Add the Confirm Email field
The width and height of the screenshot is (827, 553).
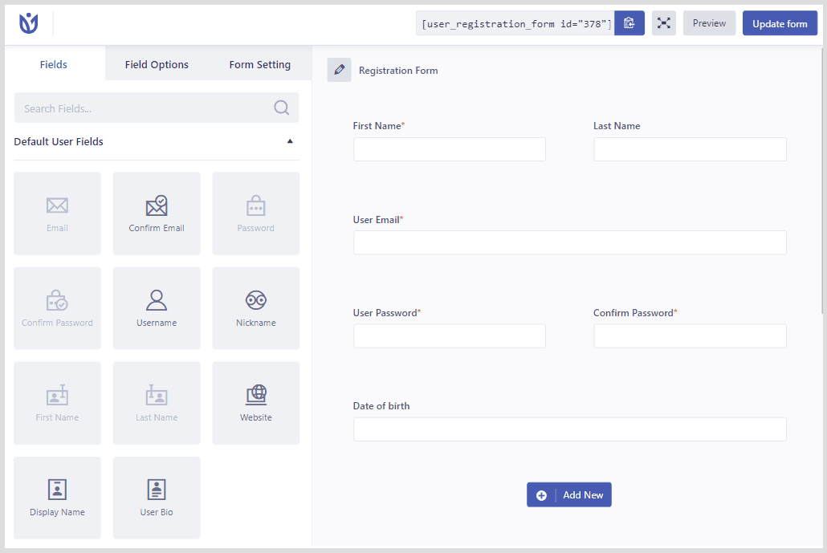coord(157,213)
